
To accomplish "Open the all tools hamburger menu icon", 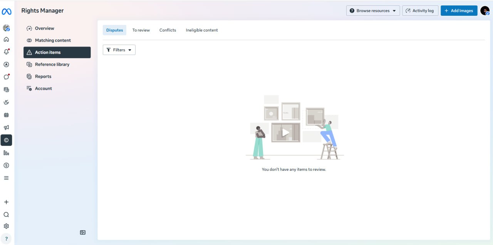I will pos(6,178).
